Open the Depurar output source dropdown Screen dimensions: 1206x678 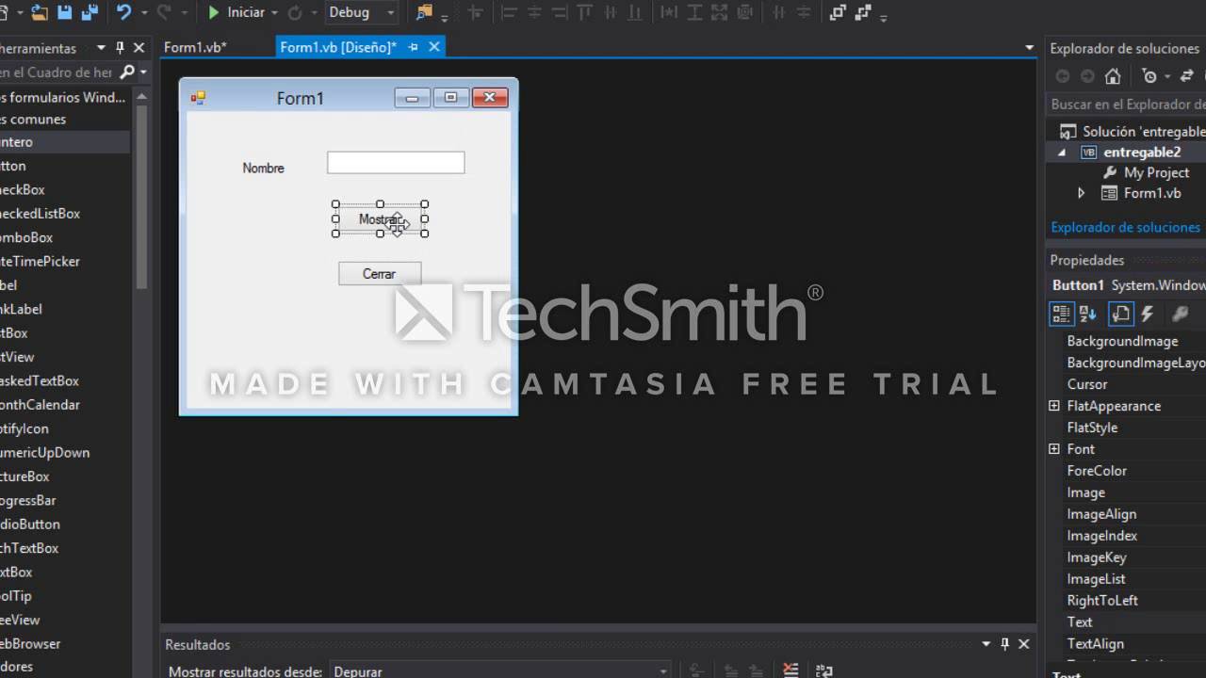663,672
